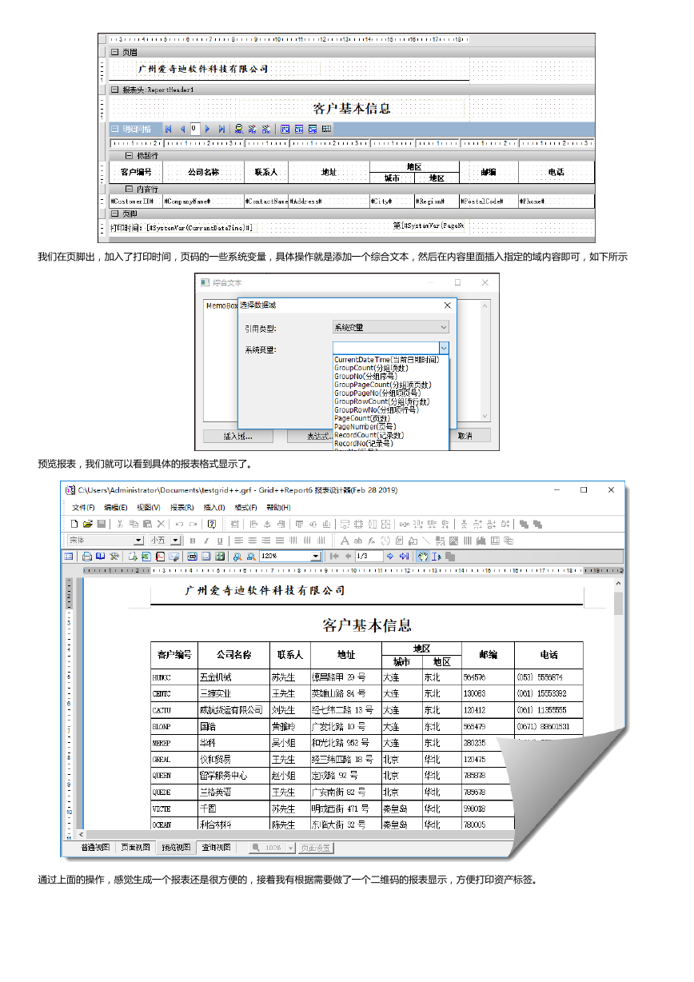Select PageCount(页数) in variable list
This screenshot has height=982, width=694.
click(x=361, y=418)
